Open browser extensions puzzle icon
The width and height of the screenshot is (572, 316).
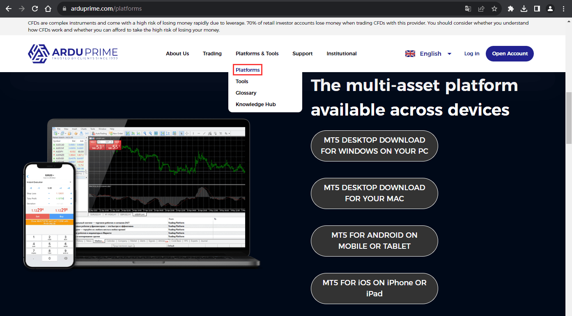tap(510, 8)
